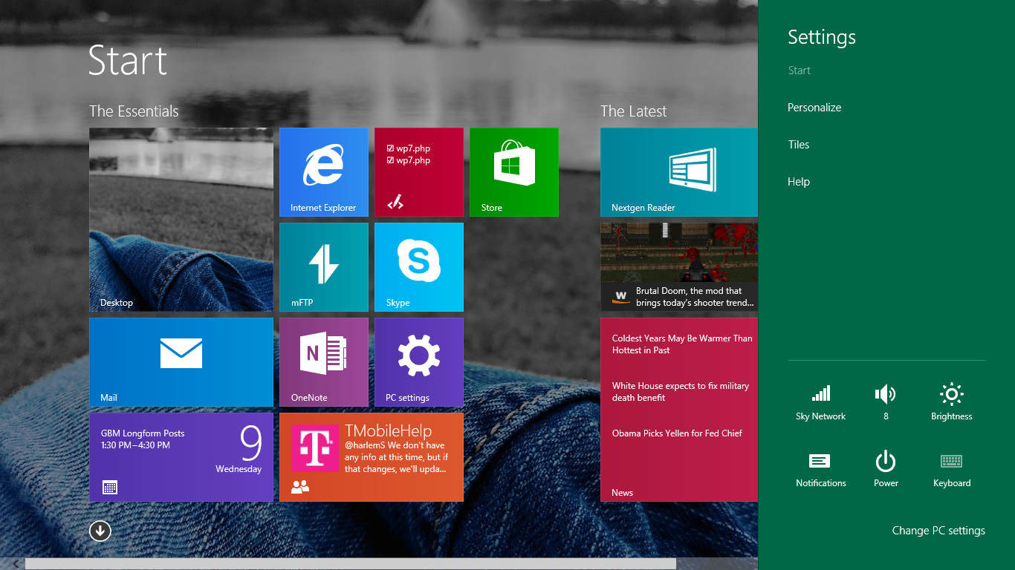
Task: Launch OneNote
Action: [323, 361]
